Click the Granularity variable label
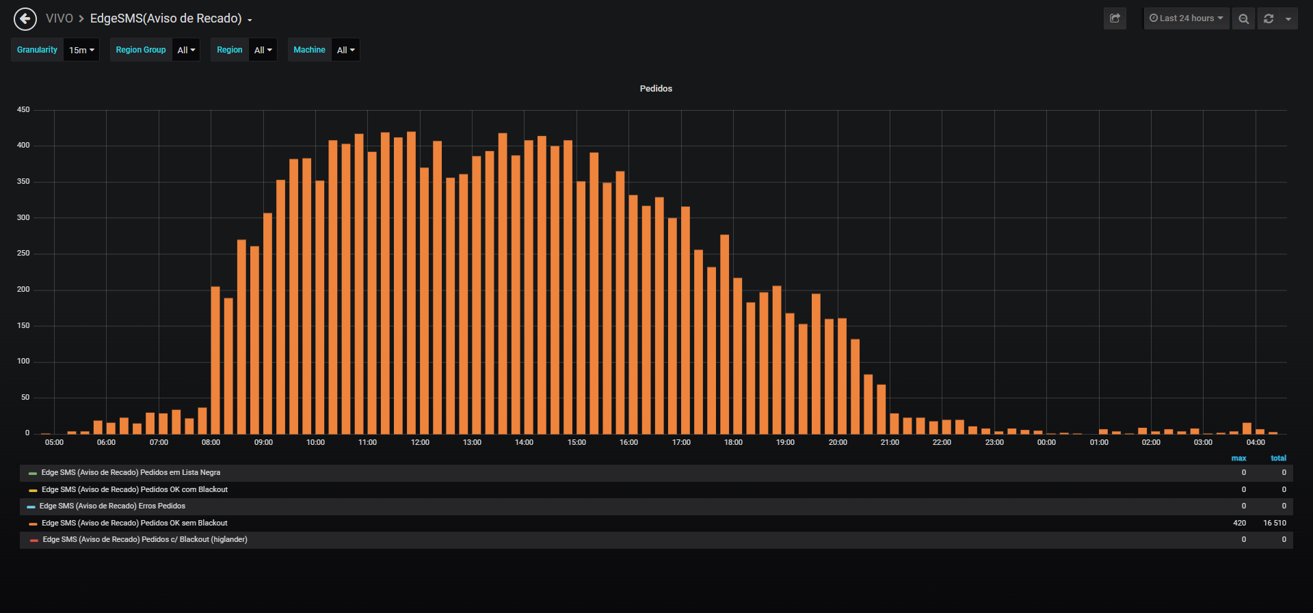 pyautogui.click(x=38, y=50)
